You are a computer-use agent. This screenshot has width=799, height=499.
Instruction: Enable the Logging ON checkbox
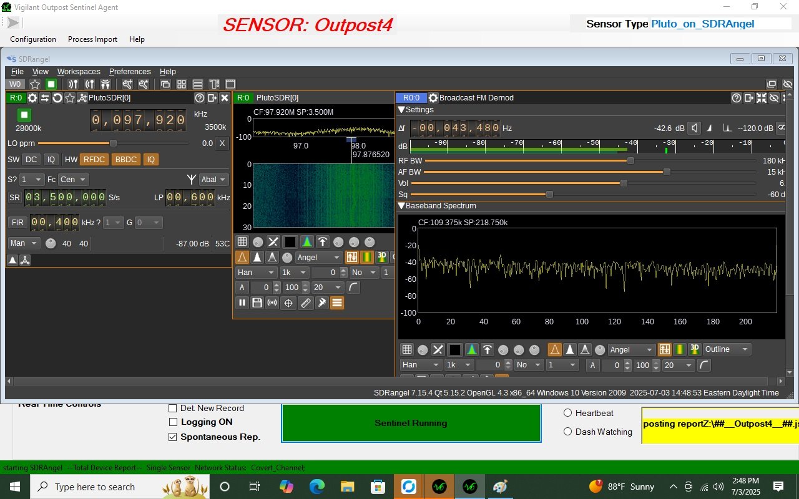click(x=173, y=422)
